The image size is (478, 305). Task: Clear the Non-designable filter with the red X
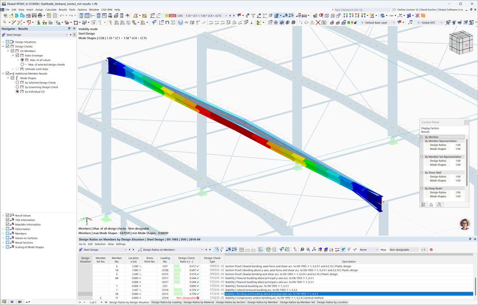(431, 250)
